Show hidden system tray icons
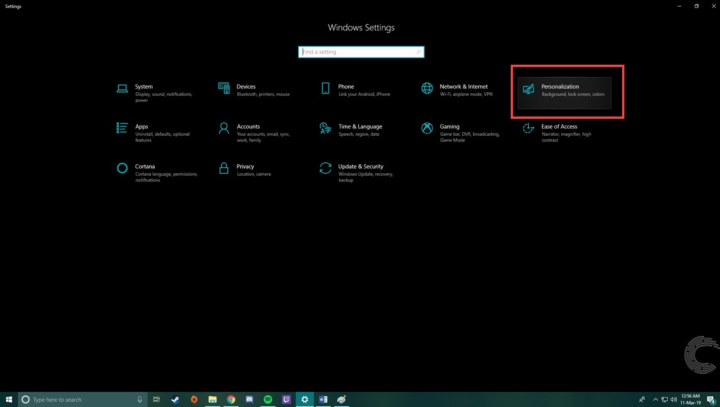 [655, 400]
